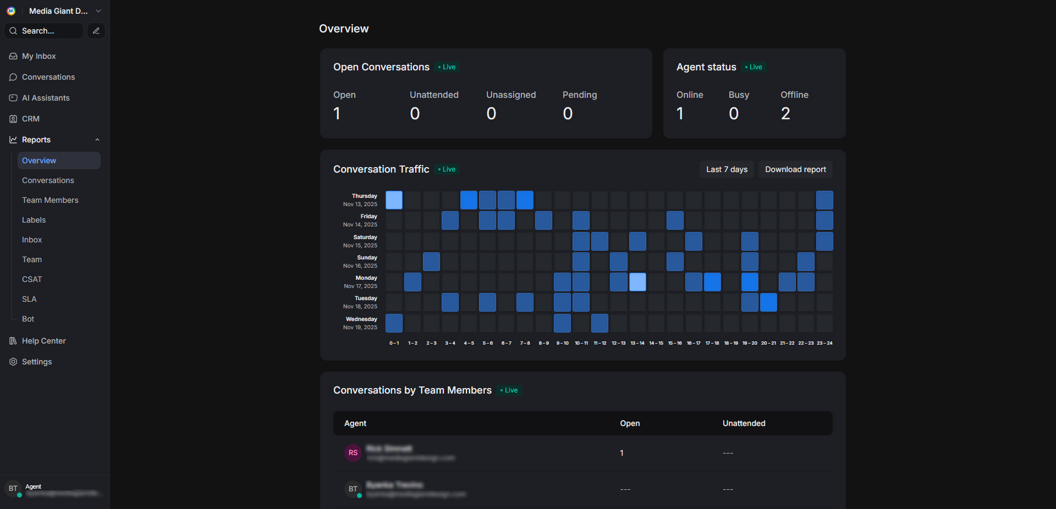Open CRM using its contact icon
Image resolution: width=1056 pixels, height=509 pixels.
(x=13, y=119)
